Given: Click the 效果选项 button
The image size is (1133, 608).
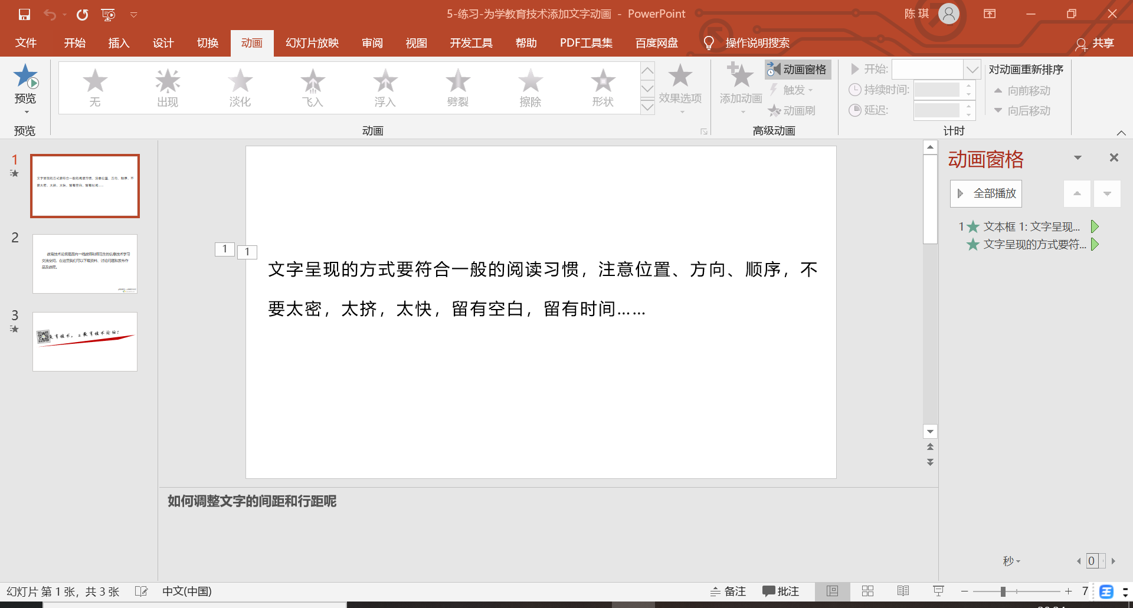Looking at the screenshot, I should (680, 88).
